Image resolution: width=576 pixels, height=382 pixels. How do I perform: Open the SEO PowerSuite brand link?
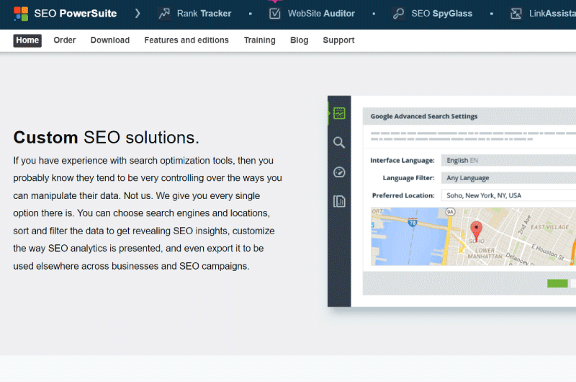76,14
